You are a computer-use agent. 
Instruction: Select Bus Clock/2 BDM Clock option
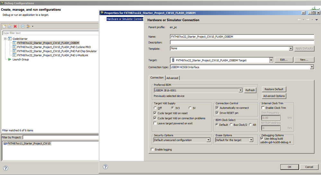231,125
